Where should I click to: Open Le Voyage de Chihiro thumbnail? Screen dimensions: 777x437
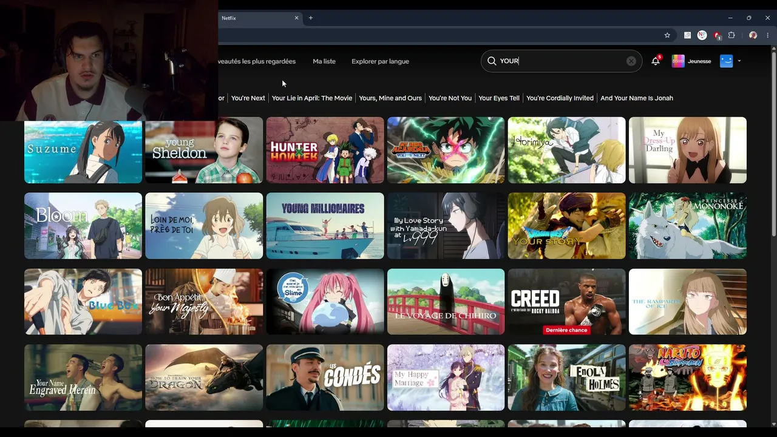446,302
